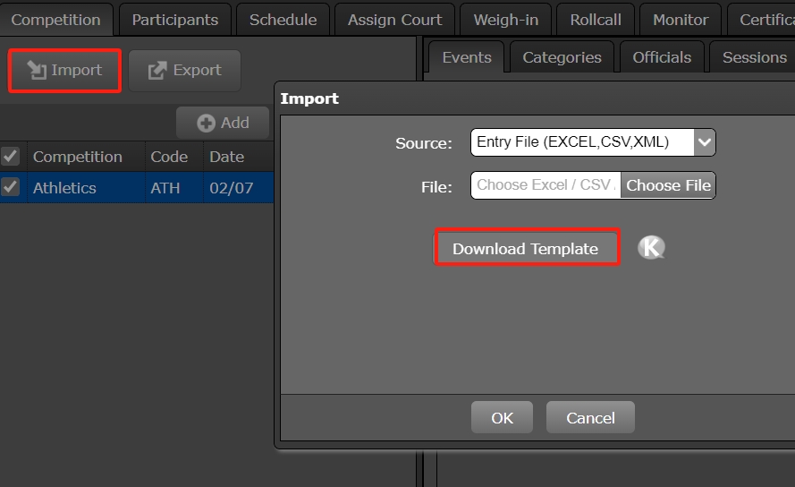The width and height of the screenshot is (795, 487).
Task: Switch to the Participants tab
Action: point(174,20)
